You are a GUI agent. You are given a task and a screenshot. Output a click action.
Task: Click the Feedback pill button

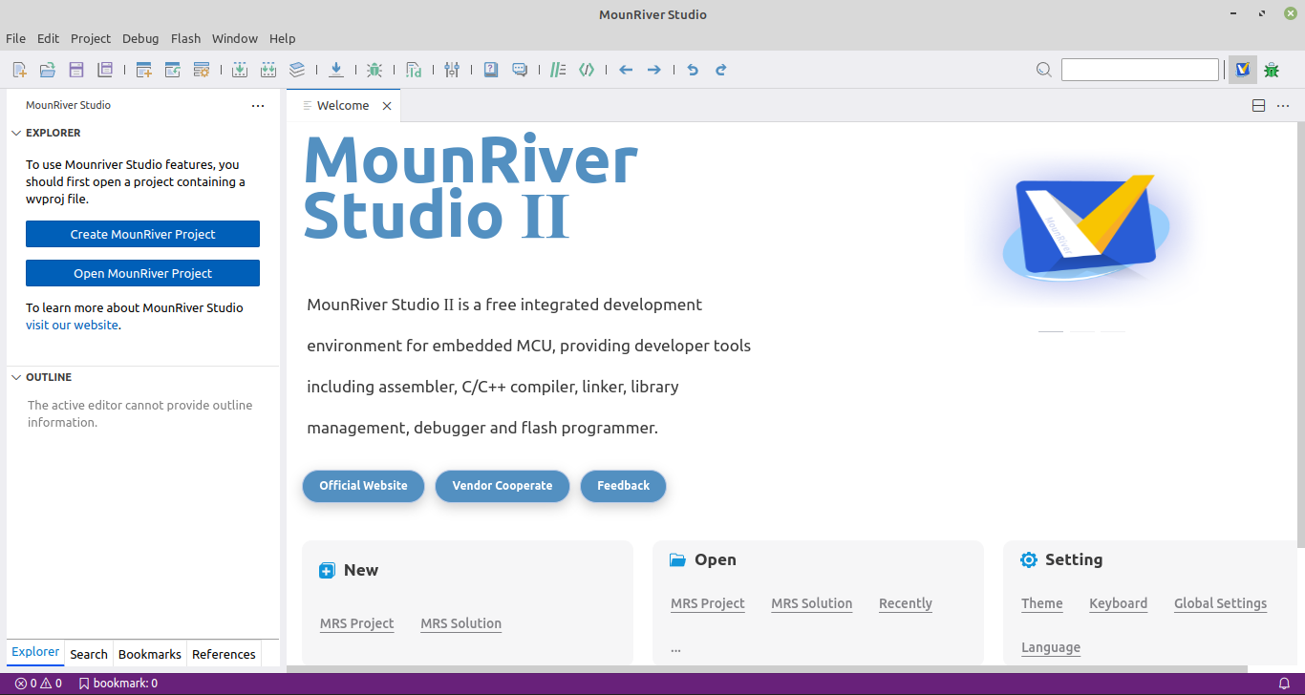click(623, 486)
